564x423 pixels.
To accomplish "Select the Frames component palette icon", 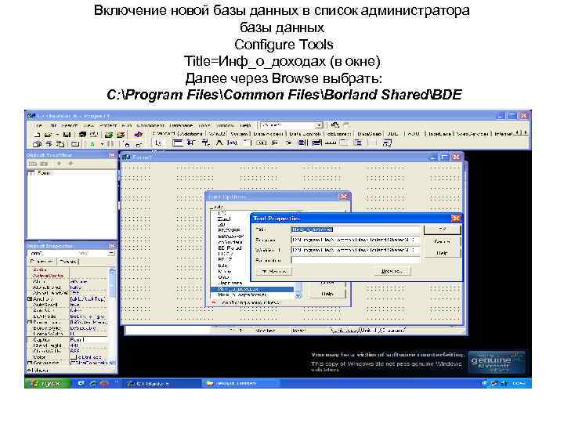I will point(177,143).
